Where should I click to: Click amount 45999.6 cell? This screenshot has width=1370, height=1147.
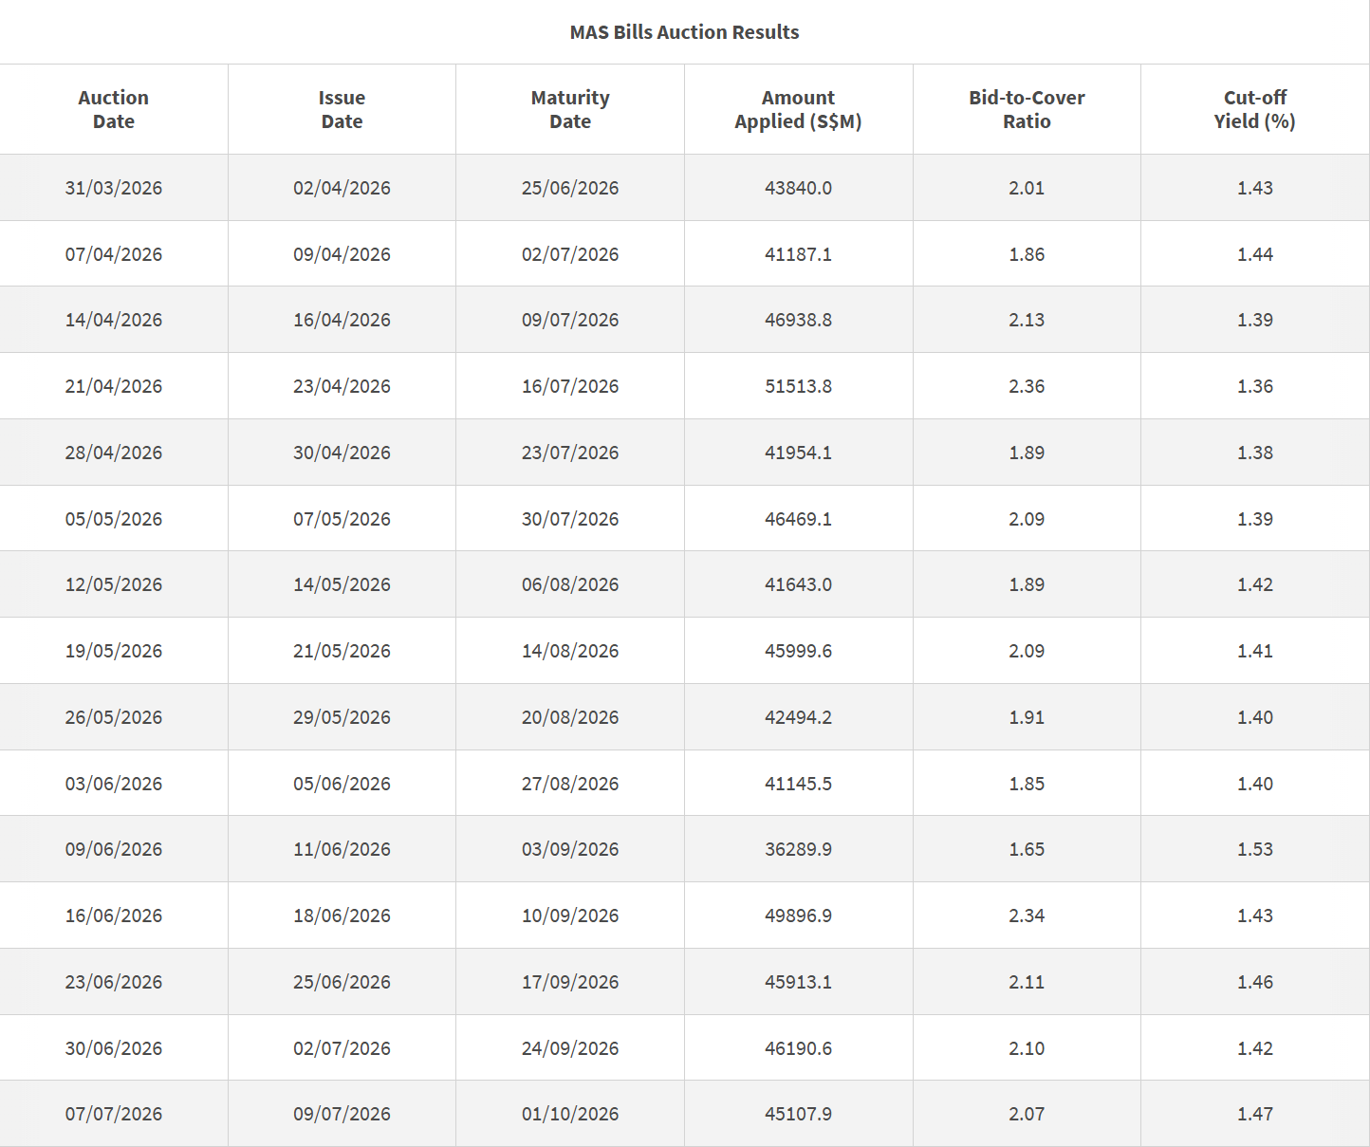[798, 651]
